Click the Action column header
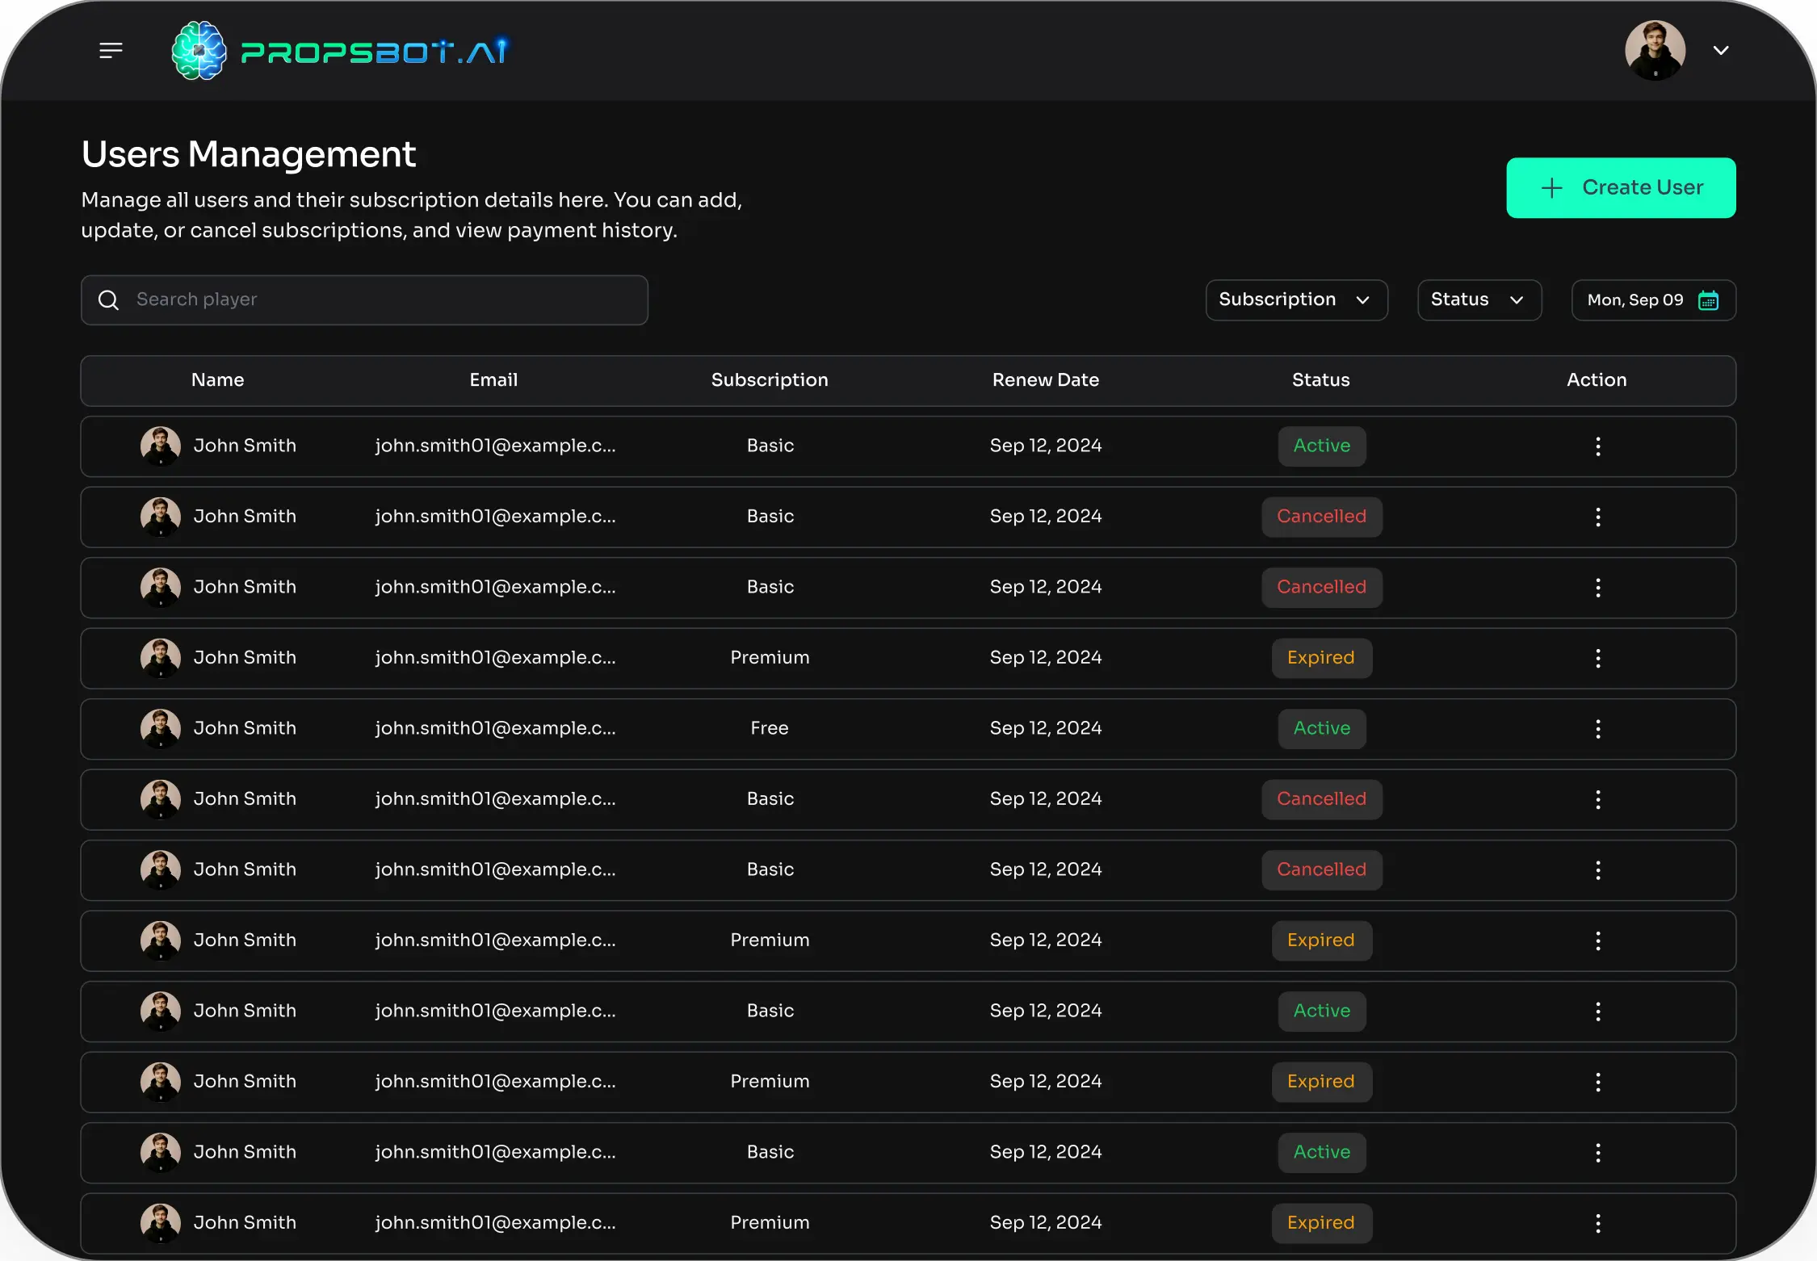Screen dimensions: 1817x1261 pyautogui.click(x=1597, y=379)
